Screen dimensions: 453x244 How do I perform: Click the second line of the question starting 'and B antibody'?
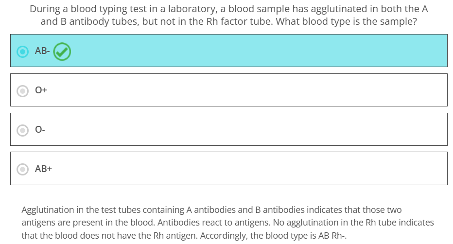pos(229,22)
